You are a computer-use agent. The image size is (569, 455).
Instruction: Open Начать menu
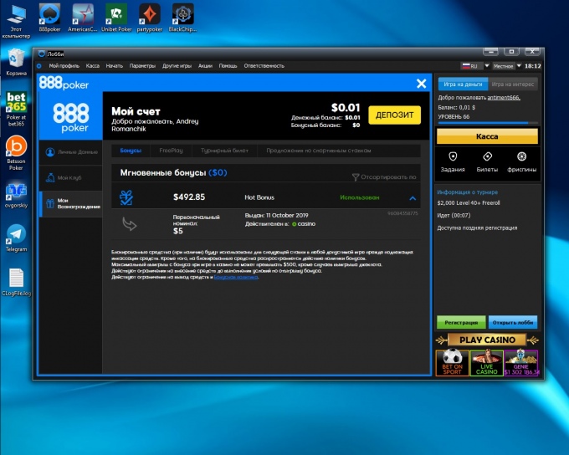tap(115, 66)
